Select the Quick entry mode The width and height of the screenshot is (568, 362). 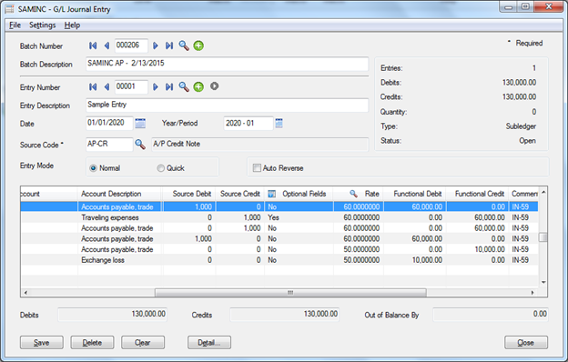(161, 168)
